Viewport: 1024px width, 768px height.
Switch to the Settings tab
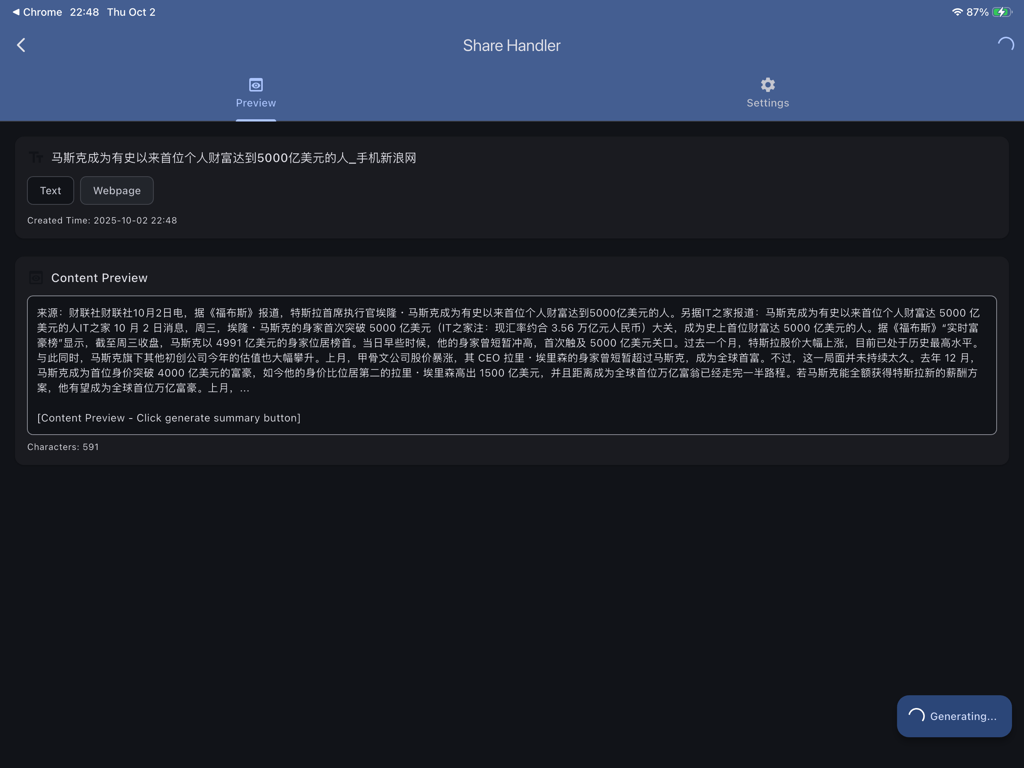point(768,93)
